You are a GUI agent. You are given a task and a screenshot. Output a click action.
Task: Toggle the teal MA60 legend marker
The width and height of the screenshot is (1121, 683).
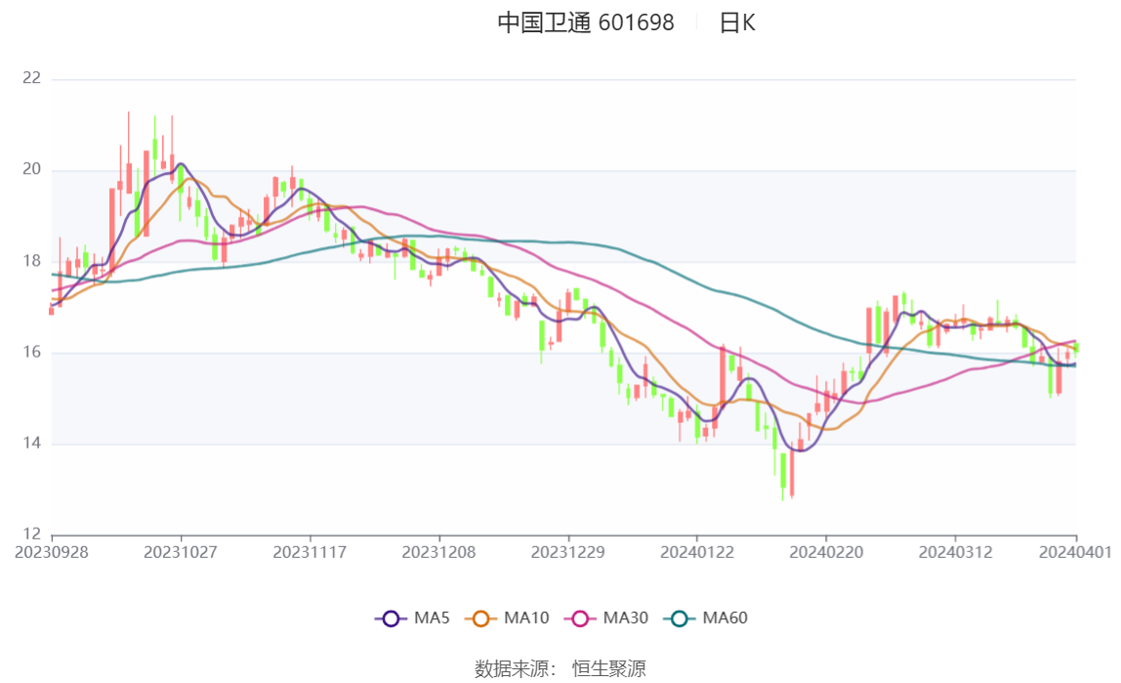pos(681,619)
